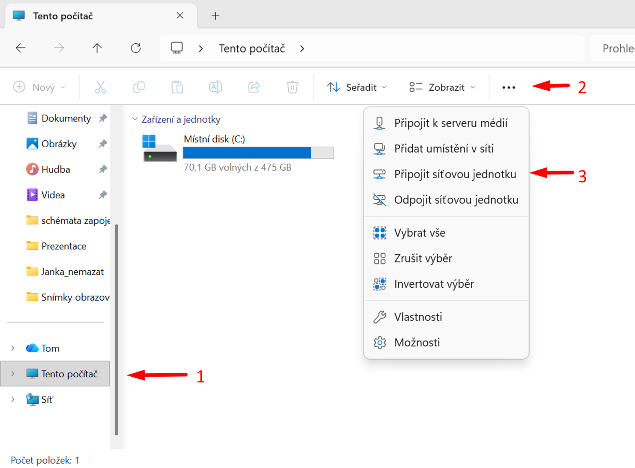
Task: Choose Připojit síťovou jednotku
Action: (x=446, y=174)
